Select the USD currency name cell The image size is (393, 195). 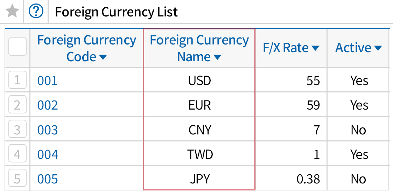[199, 81]
